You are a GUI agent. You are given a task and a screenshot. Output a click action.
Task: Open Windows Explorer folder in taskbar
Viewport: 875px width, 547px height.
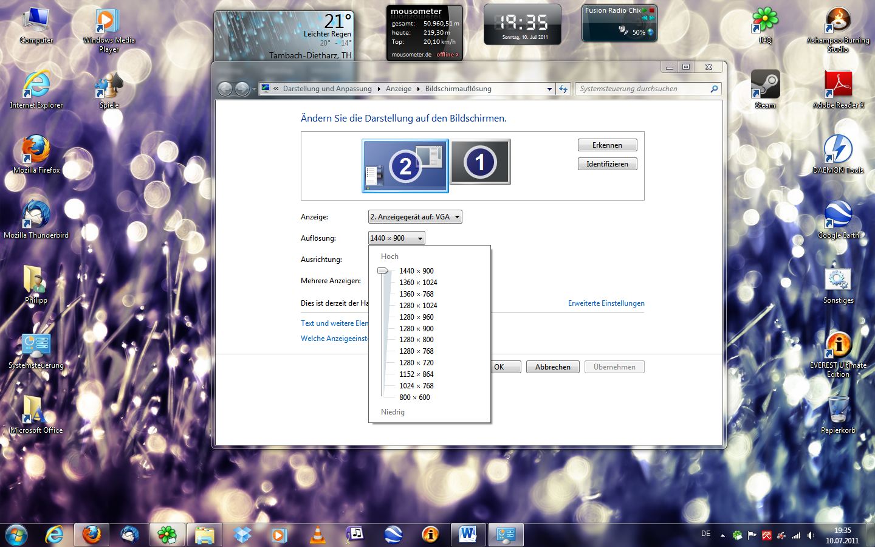click(x=205, y=535)
